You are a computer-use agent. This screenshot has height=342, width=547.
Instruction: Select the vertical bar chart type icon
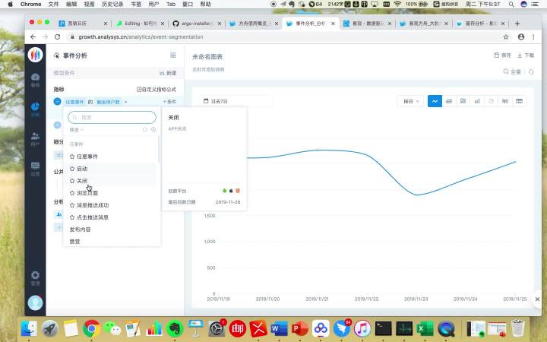(x=477, y=101)
